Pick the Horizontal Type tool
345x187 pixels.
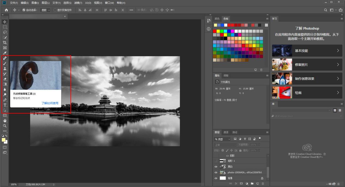point(5,105)
